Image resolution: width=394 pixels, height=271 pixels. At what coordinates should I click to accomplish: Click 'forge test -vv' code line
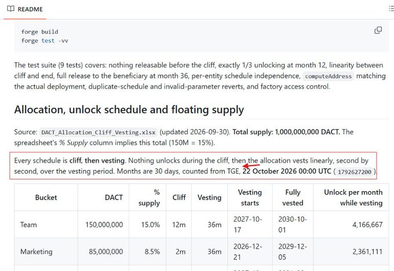pos(45,41)
